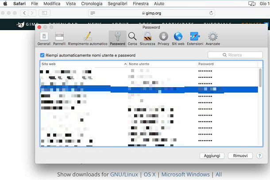Click the Aggiungi button
The image size is (270, 180).
click(x=212, y=156)
